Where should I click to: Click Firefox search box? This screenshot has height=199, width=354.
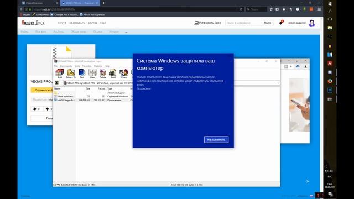pos(257,9)
